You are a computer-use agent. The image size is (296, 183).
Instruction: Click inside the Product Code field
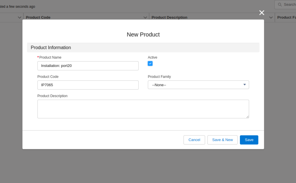click(x=88, y=85)
